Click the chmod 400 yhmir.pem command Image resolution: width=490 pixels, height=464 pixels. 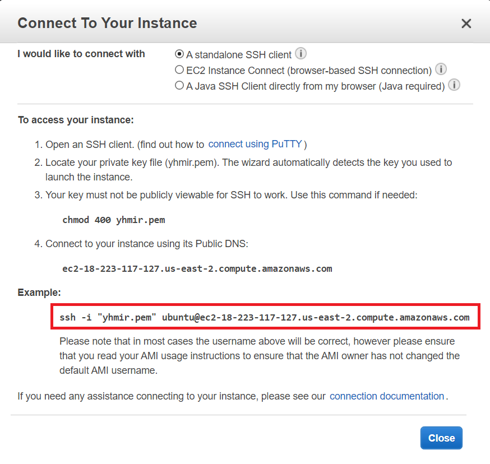[x=114, y=220]
